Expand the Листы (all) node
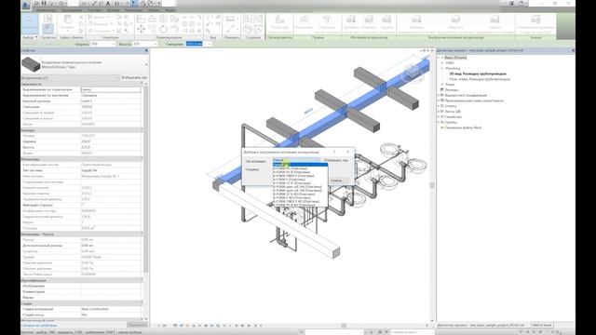Screen dimensions: 596x335 point(439,112)
